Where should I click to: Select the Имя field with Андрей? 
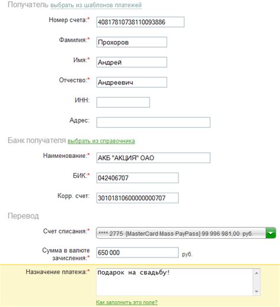coord(132,62)
